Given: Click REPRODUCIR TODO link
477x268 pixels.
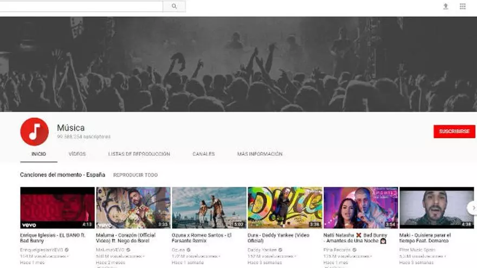Looking at the screenshot, I should [136, 175].
